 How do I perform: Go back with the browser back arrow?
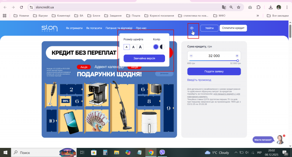pyautogui.click(x=5, y=7)
